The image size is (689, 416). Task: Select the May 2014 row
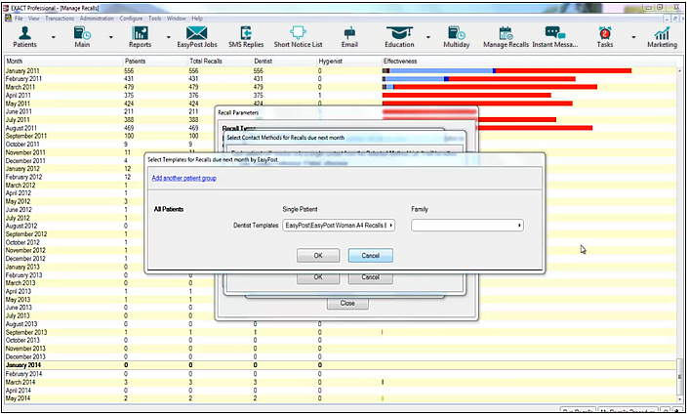[341, 398]
